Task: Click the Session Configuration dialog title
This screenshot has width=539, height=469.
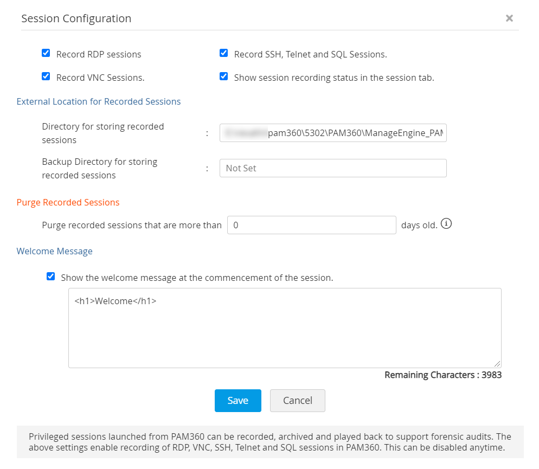Action: (76, 18)
